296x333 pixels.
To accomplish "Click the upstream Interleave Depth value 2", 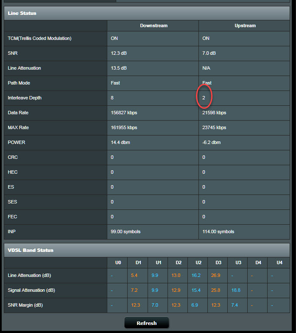I will 204,98.
